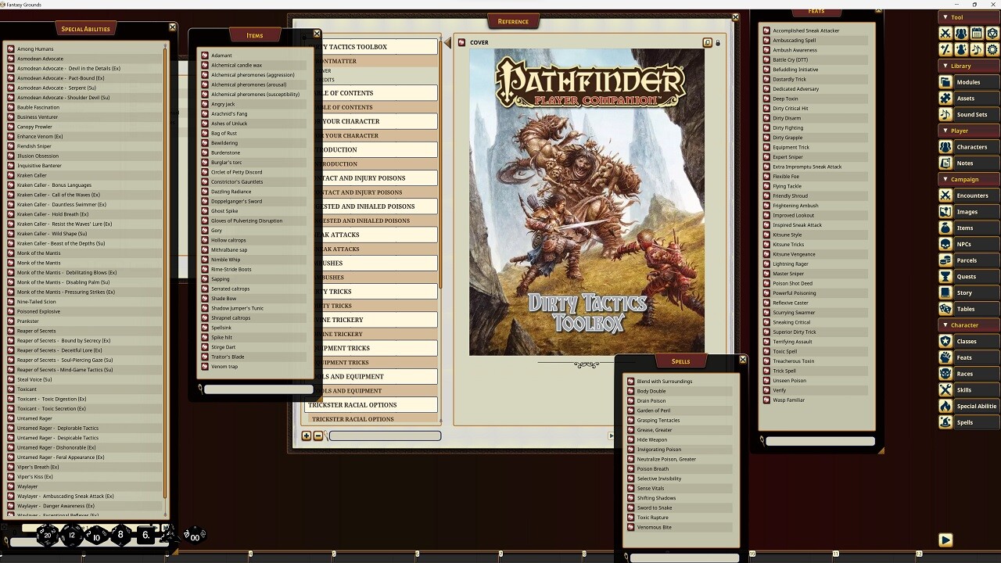
Task: Click the Items bag icon in sidebar
Action: tap(945, 228)
